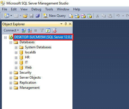Screen dimensions: 129x109
Task: Select the Replication folder
Action: coord(28,83)
